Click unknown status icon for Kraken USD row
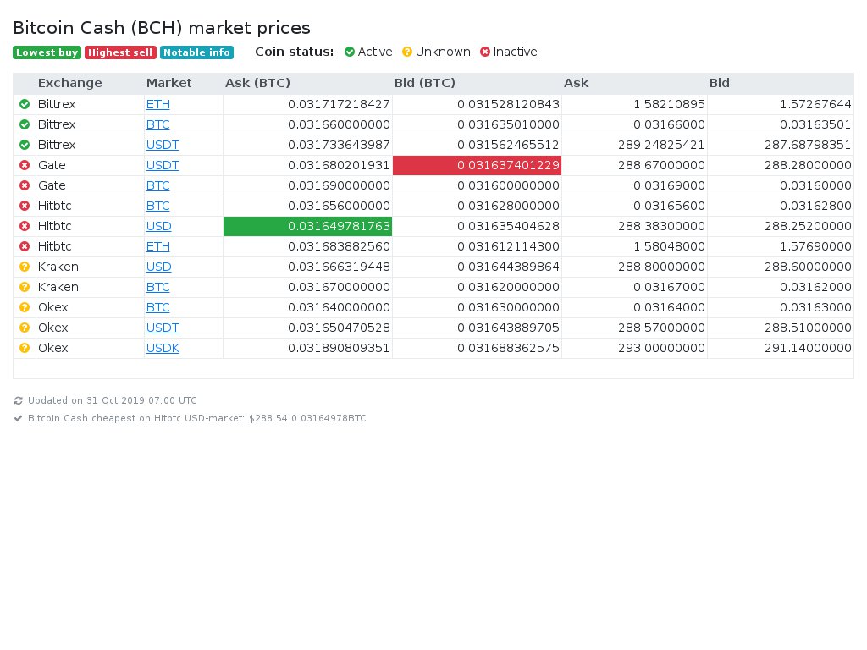 (25, 267)
